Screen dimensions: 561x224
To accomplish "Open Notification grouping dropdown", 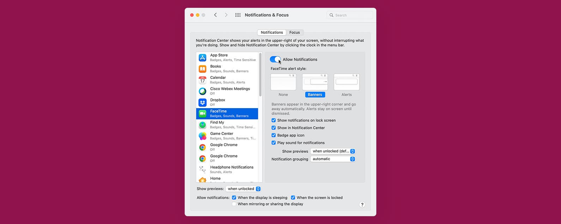I will pos(333,159).
